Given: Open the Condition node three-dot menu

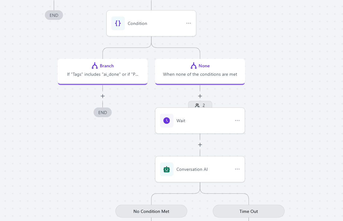Looking at the screenshot, I should point(189,23).
